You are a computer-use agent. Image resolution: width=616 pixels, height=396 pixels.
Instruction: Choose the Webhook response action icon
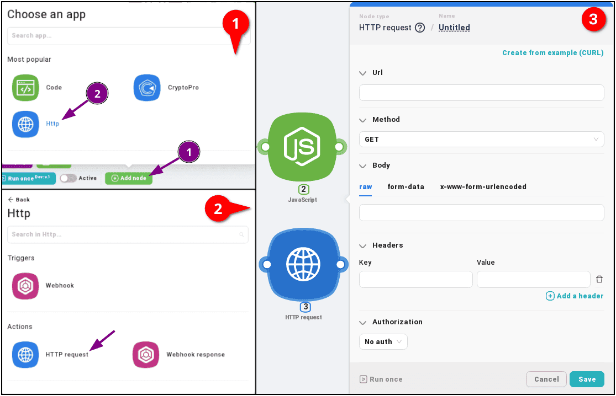(x=146, y=355)
